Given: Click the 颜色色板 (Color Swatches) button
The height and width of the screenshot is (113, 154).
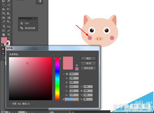Looking at the screenshot, I should pyautogui.click(x=88, y=68).
